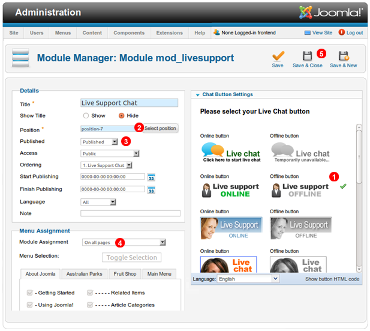This screenshot has width=370, height=331.
Task: Open the Language dropdown set to All
Action: [98, 202]
